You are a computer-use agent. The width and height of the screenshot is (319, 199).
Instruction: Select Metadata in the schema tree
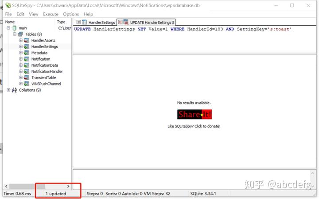pos(39,53)
